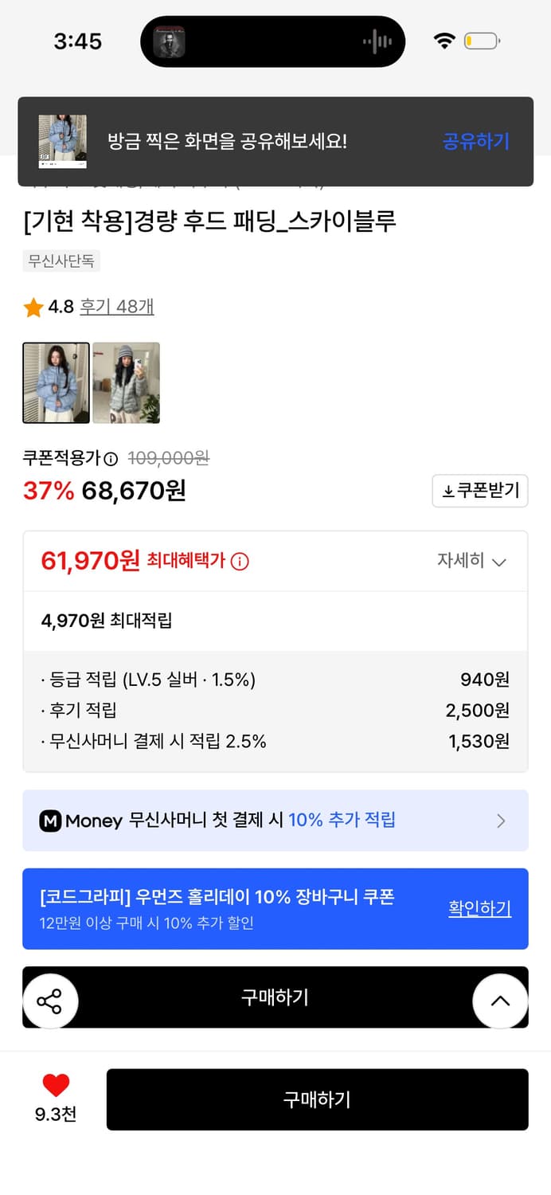Open 무신사머니 첫 결제 적립 details chevron
The height and width of the screenshot is (1195, 551).
coord(501,820)
